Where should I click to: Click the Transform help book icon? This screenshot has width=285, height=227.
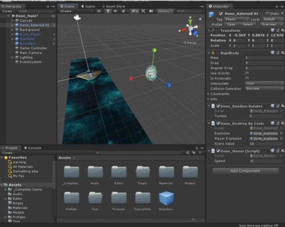click(x=272, y=30)
